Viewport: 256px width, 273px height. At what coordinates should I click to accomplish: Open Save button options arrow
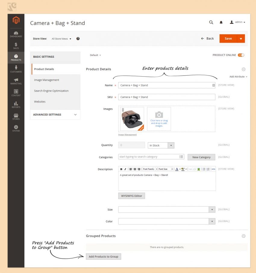241,38
